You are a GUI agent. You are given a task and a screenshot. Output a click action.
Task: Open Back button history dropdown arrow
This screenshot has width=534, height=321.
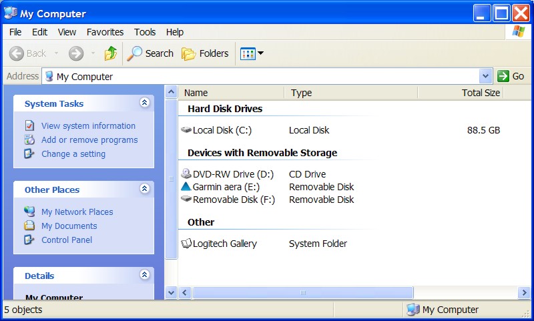56,53
